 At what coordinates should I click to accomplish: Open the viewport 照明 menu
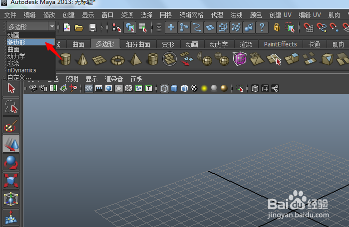72,79
